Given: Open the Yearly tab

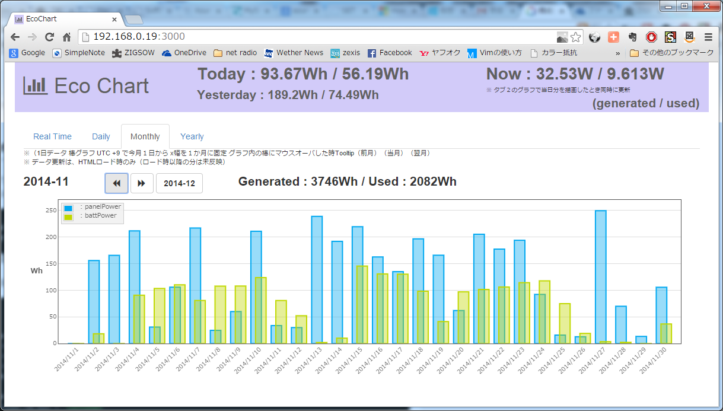Looking at the screenshot, I should point(192,136).
